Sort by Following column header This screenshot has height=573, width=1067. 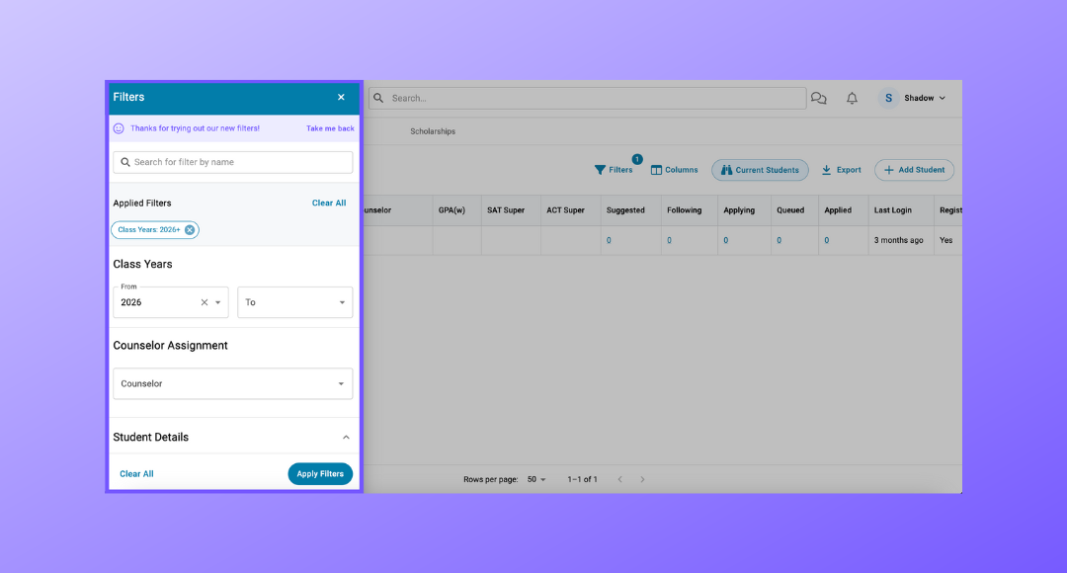[x=684, y=210]
